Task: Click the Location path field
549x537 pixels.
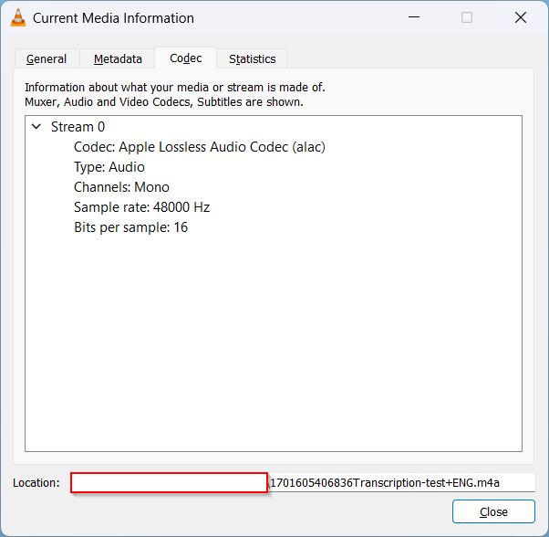Action: 303,483
